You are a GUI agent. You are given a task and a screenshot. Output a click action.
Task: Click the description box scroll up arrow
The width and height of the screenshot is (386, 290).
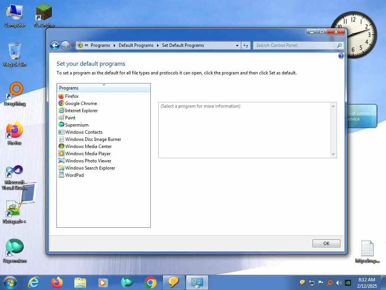pos(333,106)
